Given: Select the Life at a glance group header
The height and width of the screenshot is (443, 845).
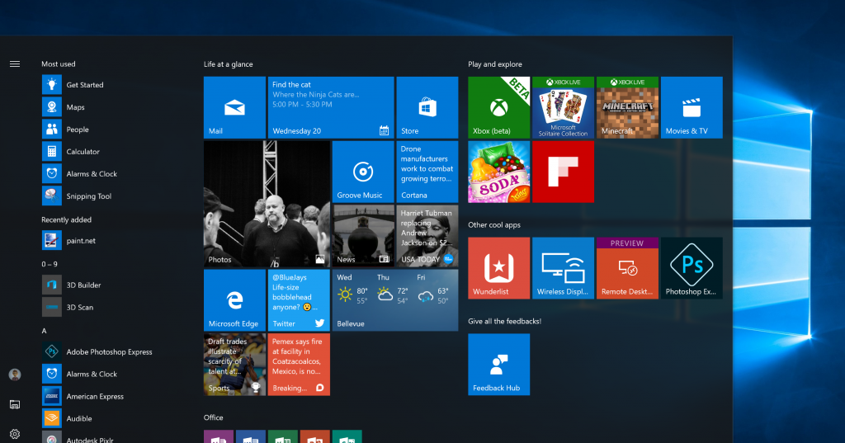Looking at the screenshot, I should pyautogui.click(x=228, y=64).
